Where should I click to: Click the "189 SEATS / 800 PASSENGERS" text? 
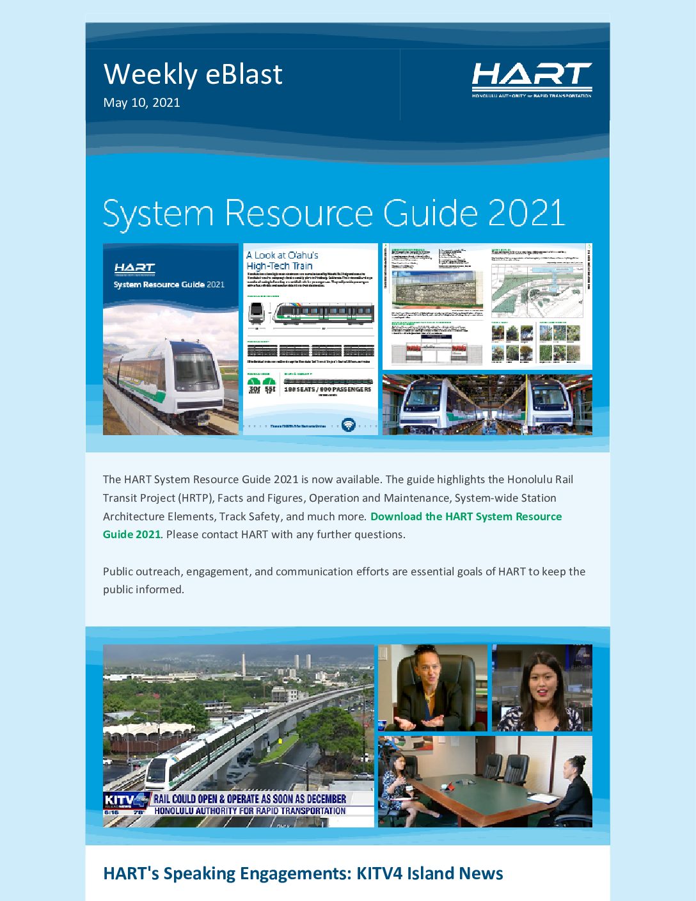click(x=328, y=389)
